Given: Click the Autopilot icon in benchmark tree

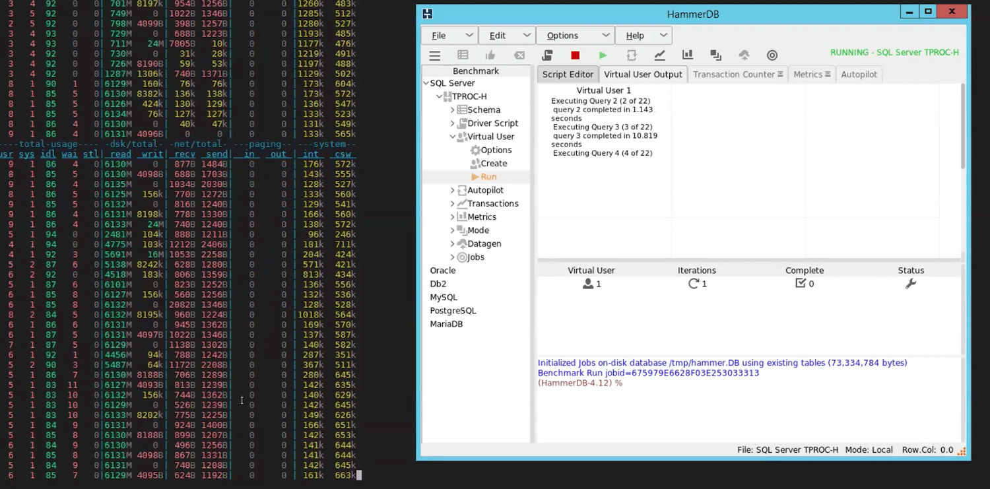Looking at the screenshot, I should pyautogui.click(x=462, y=190).
